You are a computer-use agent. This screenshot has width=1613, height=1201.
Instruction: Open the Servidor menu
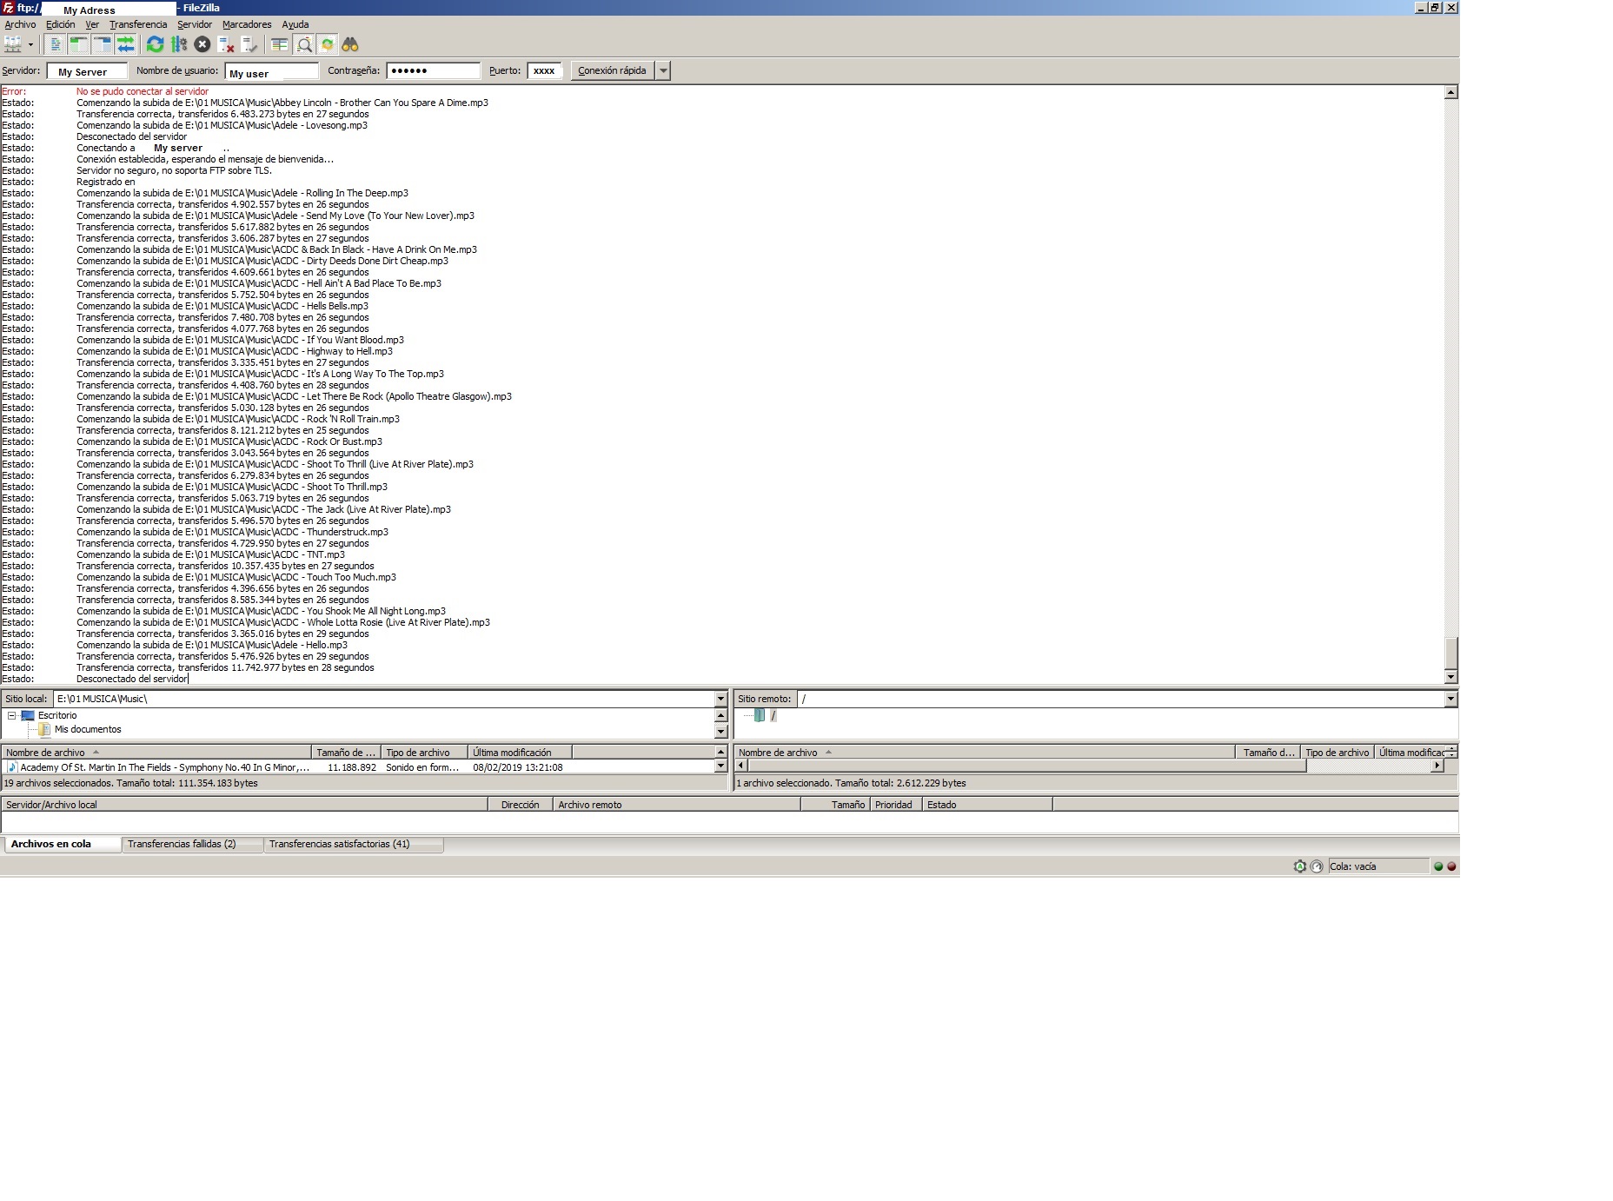[195, 24]
